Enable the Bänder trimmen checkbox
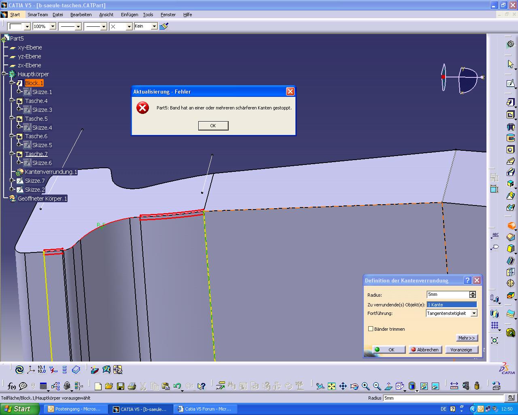The width and height of the screenshot is (518, 415). pyautogui.click(x=371, y=329)
